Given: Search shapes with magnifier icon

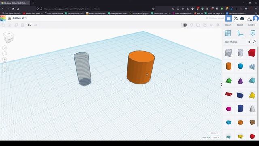Looking at the screenshot, I should tap(255, 42).
